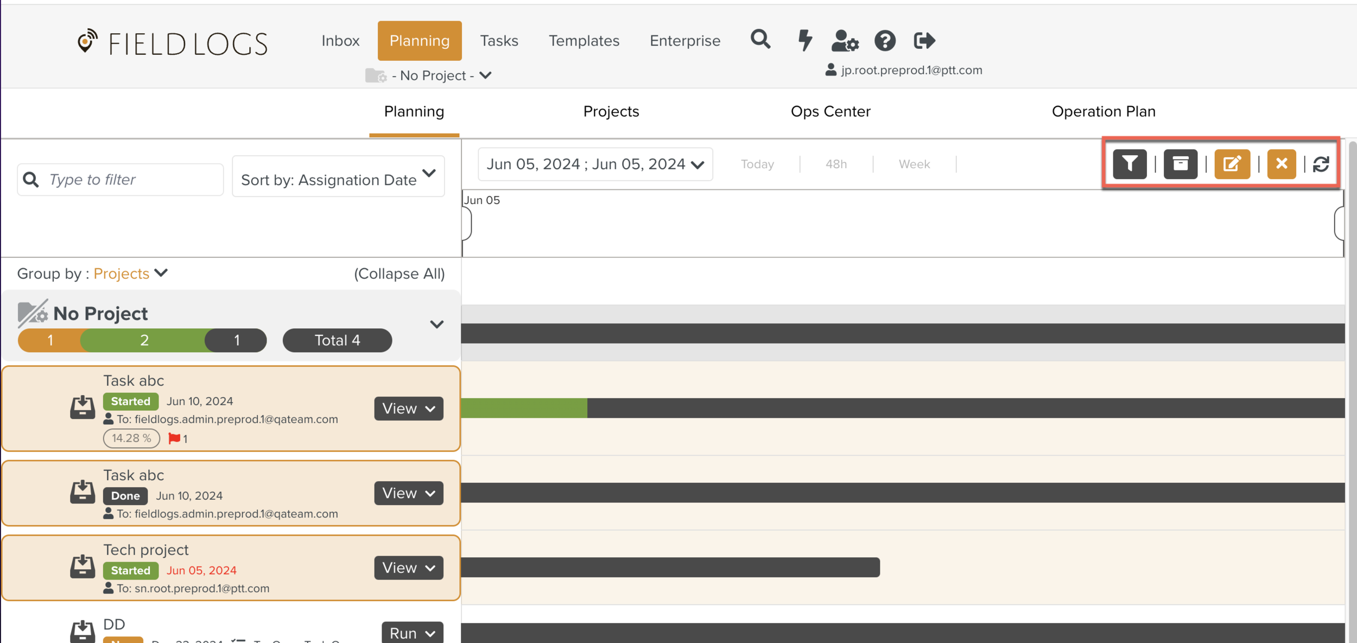
Task: Open user settings icon with gear
Action: pos(845,40)
